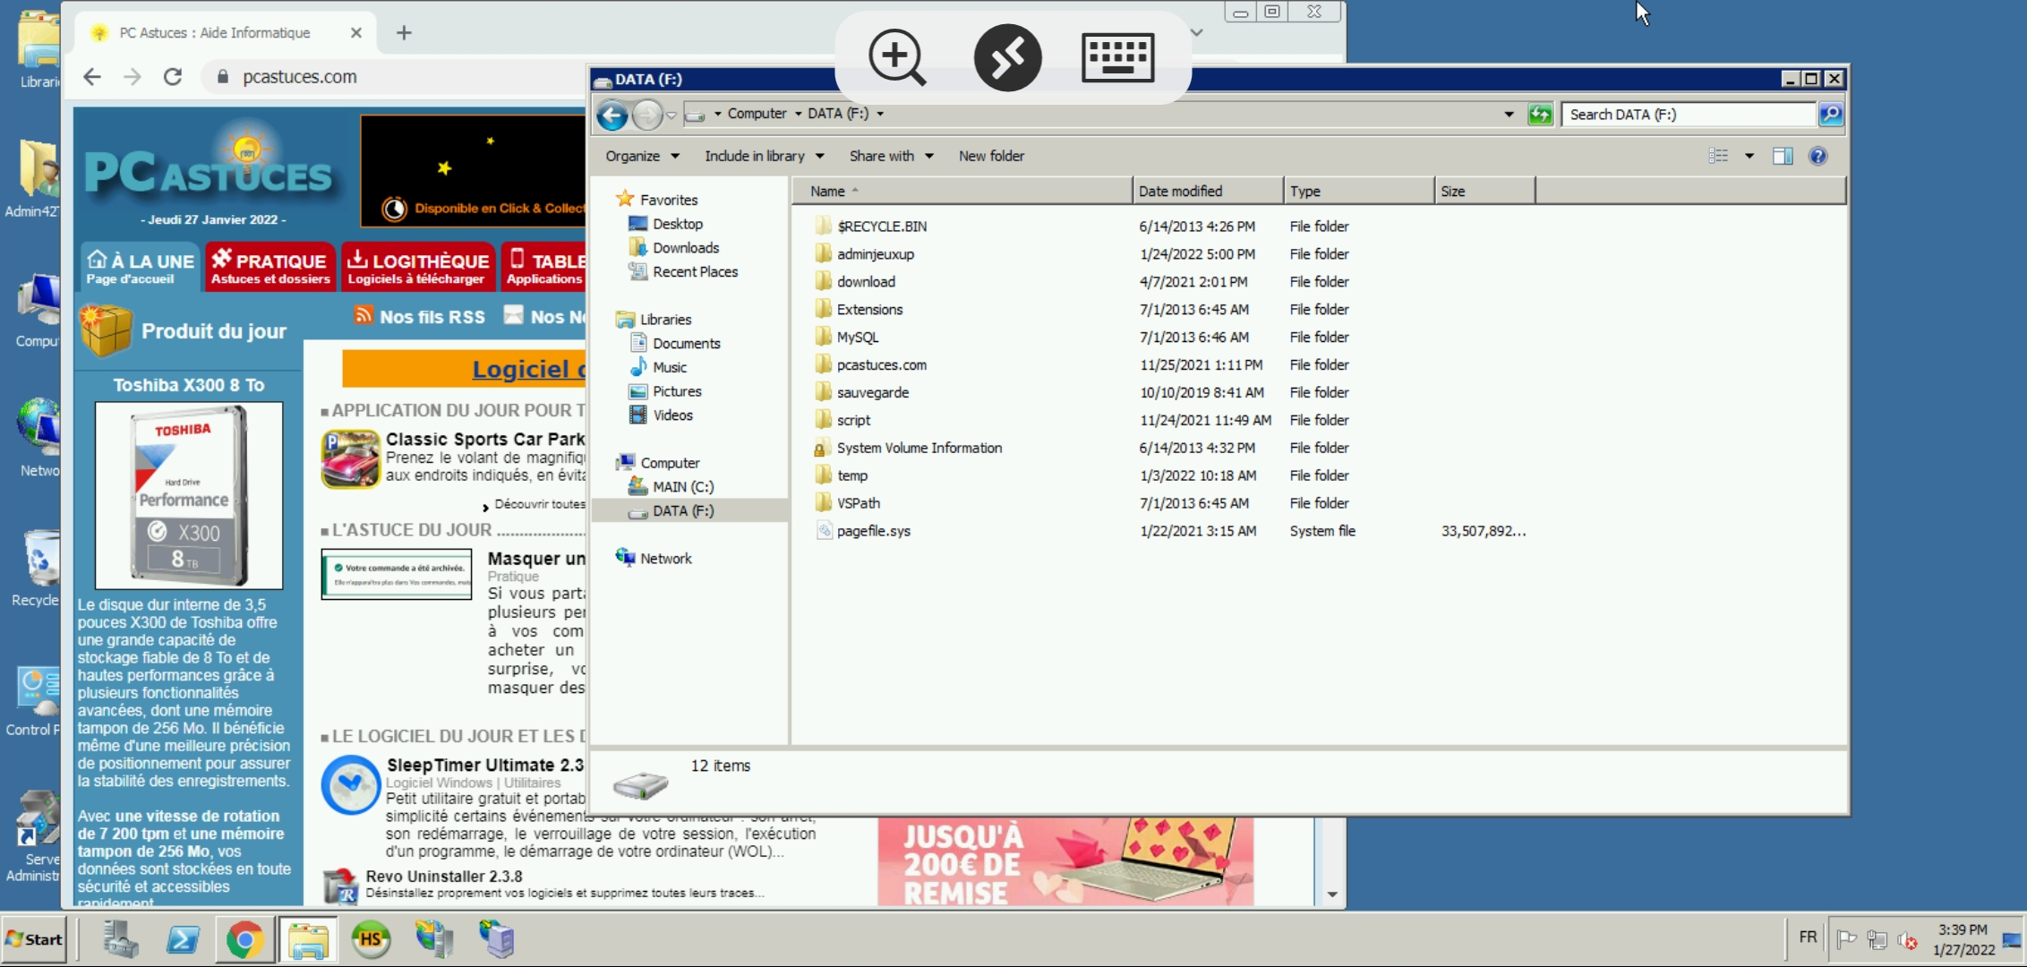Viewport: 2027px width, 967px height.
Task: Expand the address bar history dropdown
Action: [1509, 115]
